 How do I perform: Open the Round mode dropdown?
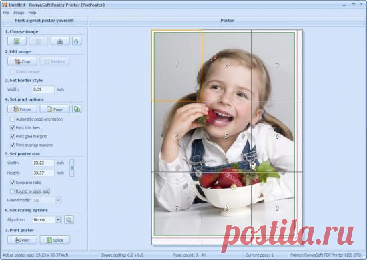58,201
